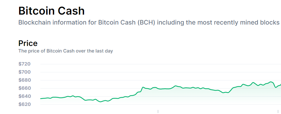The height and width of the screenshot is (114, 281).
Task: Click the Bitcoin Cash page heading
Action: 52,11
